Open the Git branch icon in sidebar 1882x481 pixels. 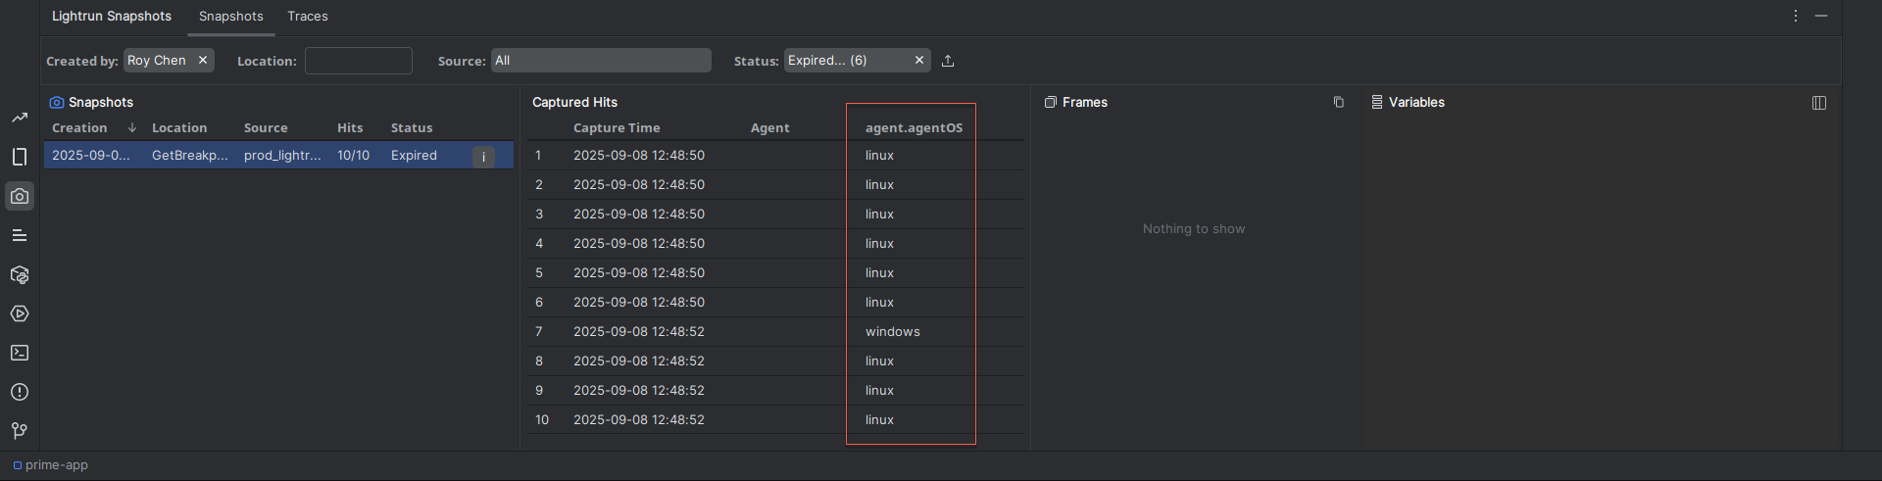point(20,431)
